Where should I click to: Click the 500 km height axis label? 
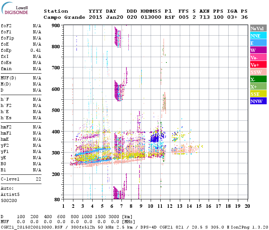(56, 110)
